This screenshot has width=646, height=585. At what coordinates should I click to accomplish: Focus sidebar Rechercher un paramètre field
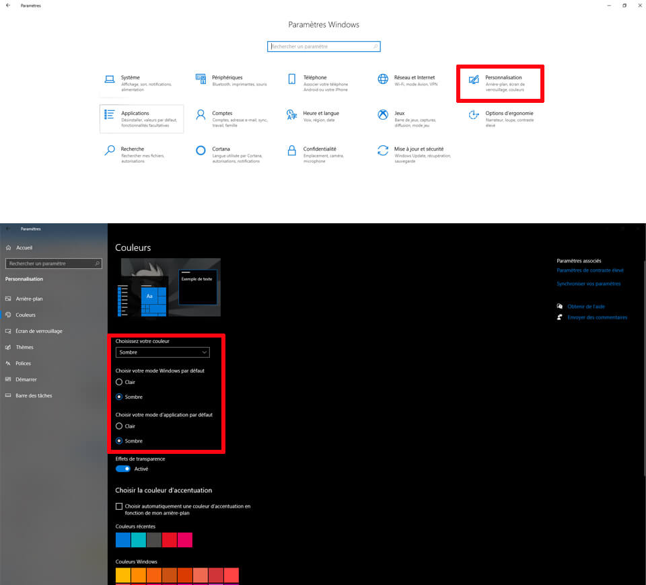[x=54, y=264]
